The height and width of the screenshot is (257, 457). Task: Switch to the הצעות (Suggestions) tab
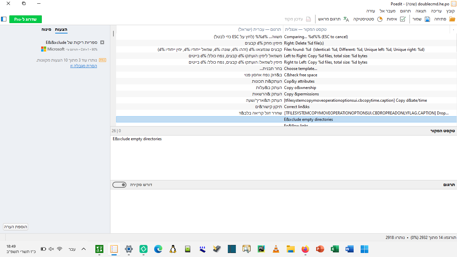tap(61, 29)
